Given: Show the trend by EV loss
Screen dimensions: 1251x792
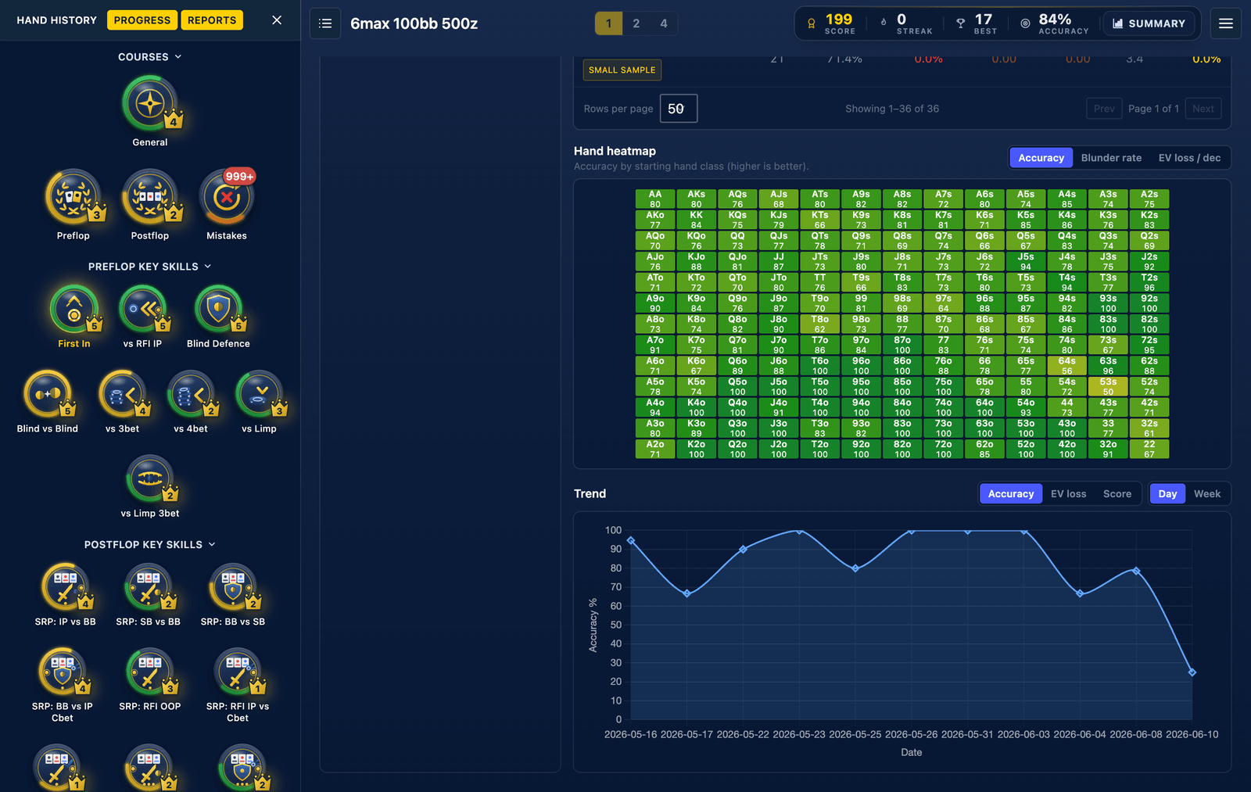Looking at the screenshot, I should 1068,494.
